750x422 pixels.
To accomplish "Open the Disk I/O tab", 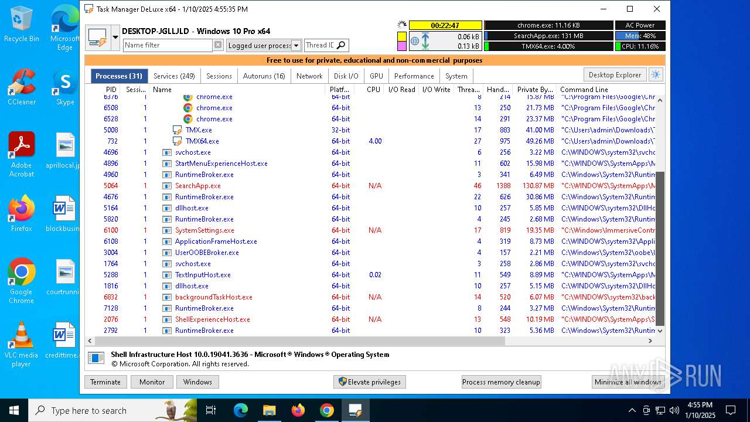I will click(x=346, y=76).
